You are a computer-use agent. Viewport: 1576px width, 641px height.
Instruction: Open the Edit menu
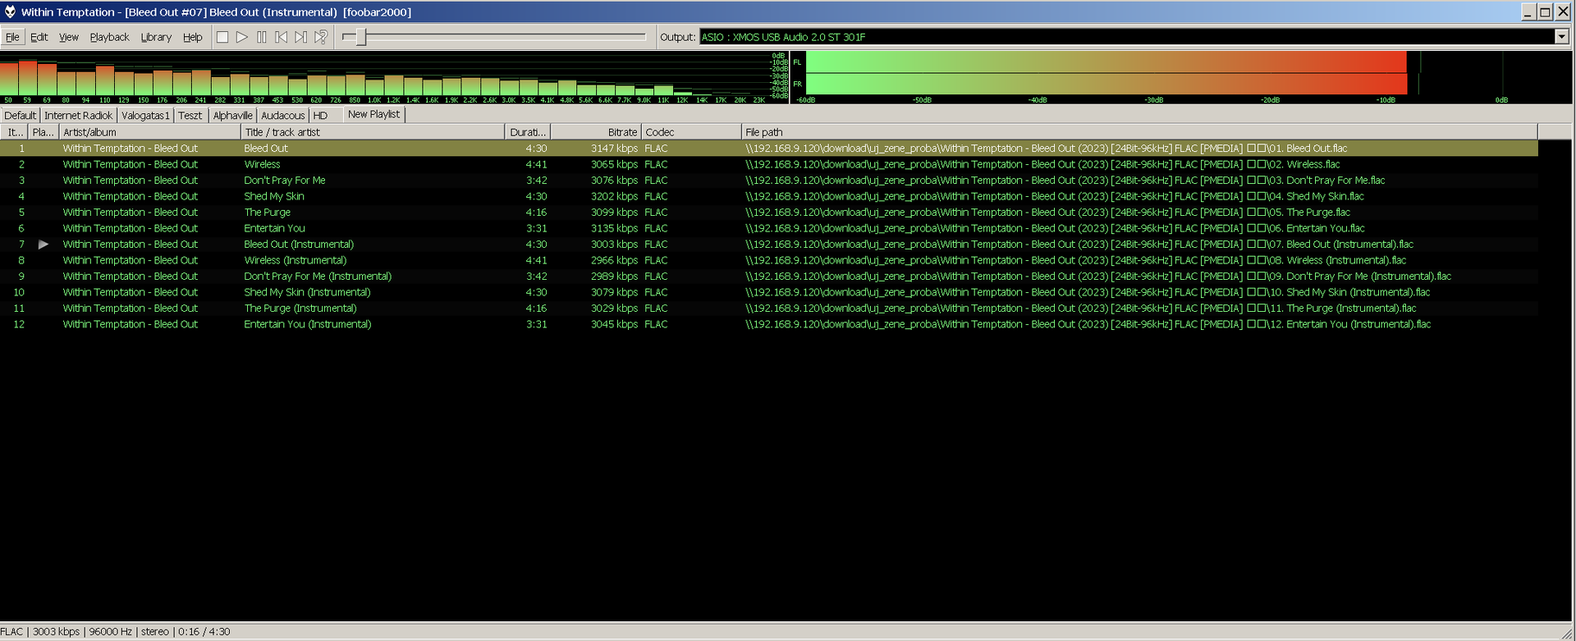[39, 37]
